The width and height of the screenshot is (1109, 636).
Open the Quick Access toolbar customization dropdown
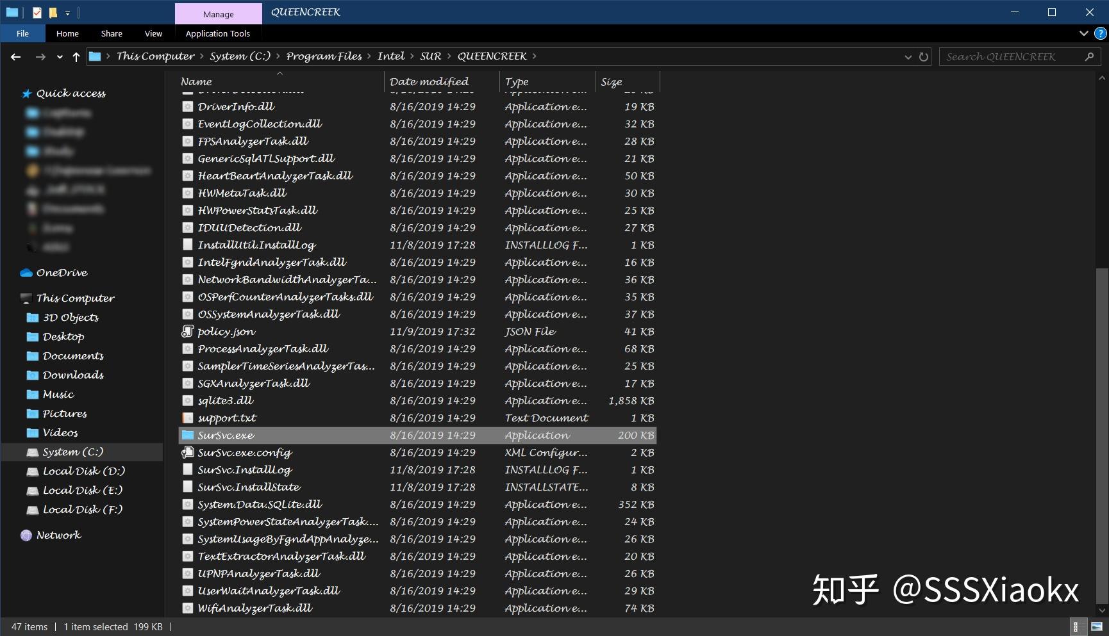(x=67, y=12)
